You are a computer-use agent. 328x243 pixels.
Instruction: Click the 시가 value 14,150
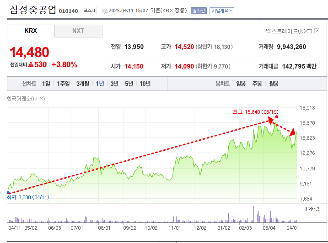point(134,66)
